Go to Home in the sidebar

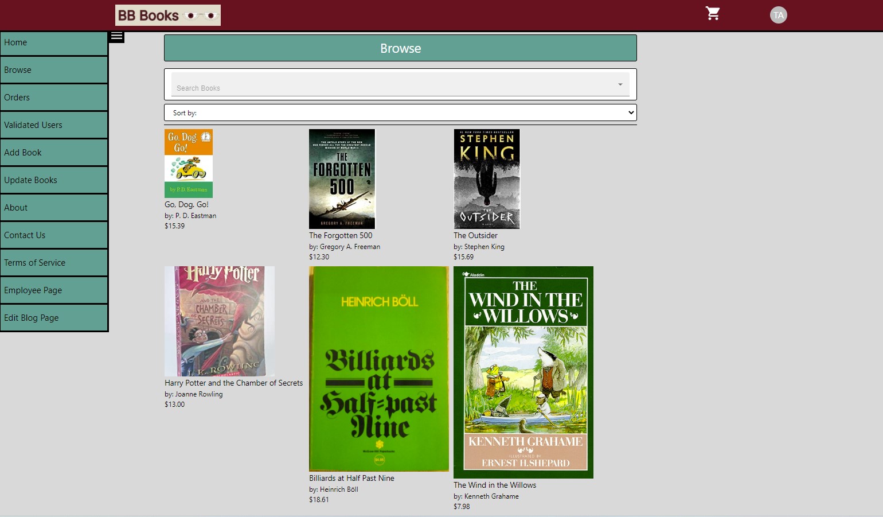tap(54, 43)
